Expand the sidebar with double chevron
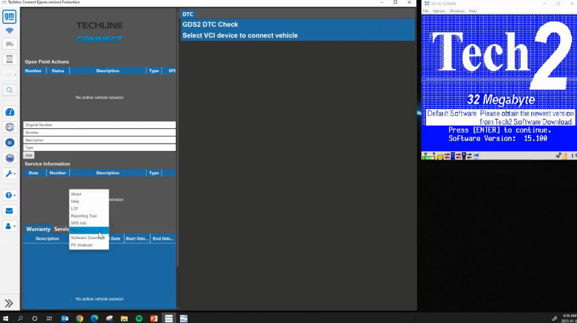Screen dimensions: 577x323 [x=9, y=303]
